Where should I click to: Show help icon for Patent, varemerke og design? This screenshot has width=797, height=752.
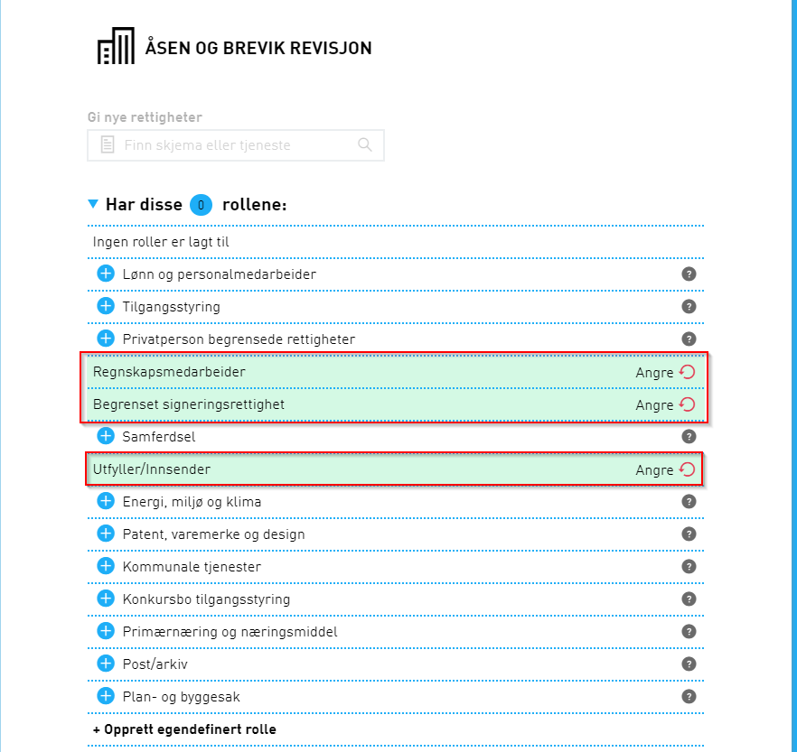click(689, 534)
